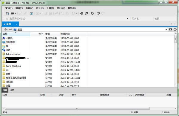Switch to the 传输 tab

tap(5, 90)
